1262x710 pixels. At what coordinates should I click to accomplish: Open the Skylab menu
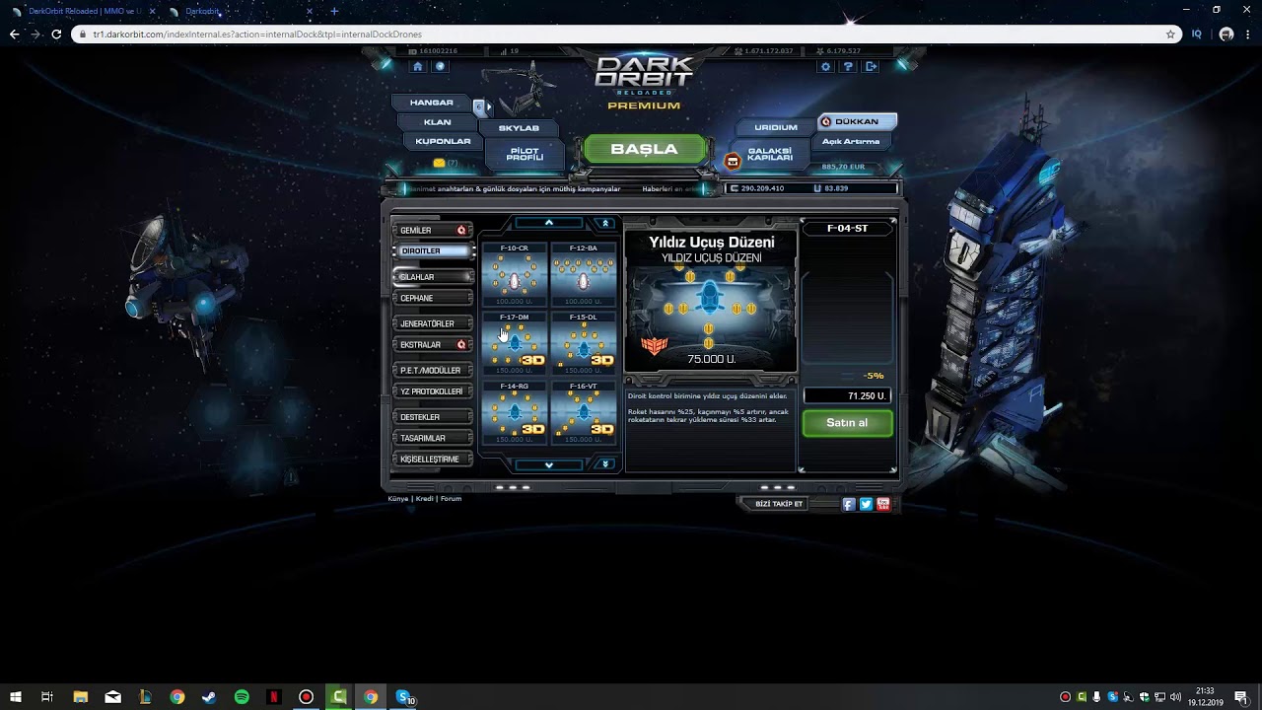coord(519,128)
